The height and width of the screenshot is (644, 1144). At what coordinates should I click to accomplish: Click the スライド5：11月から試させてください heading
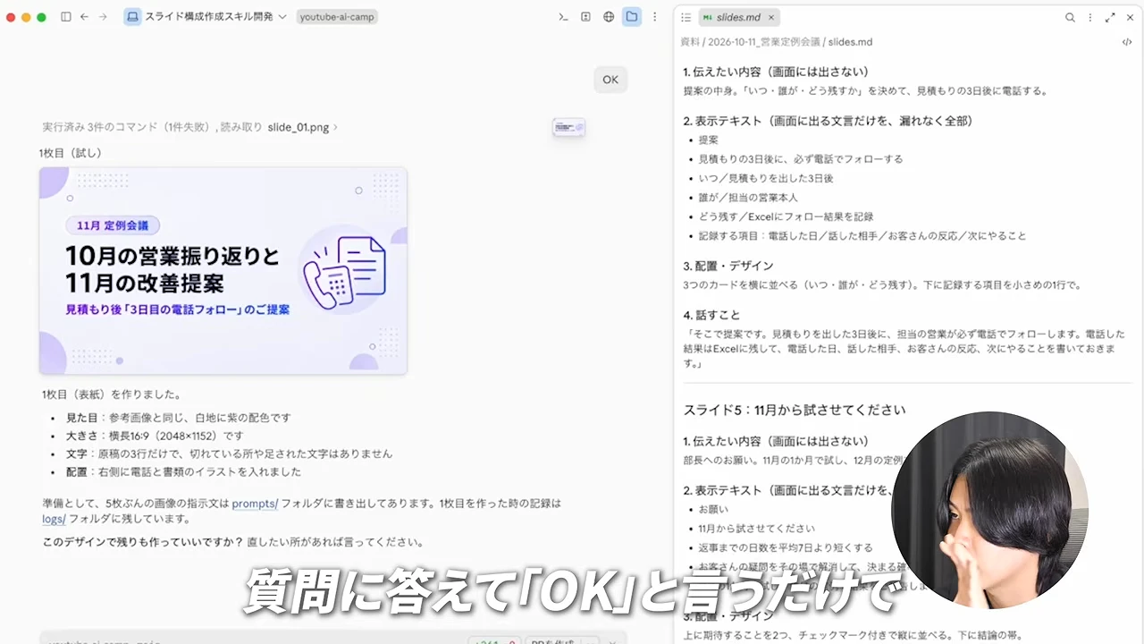click(x=795, y=410)
